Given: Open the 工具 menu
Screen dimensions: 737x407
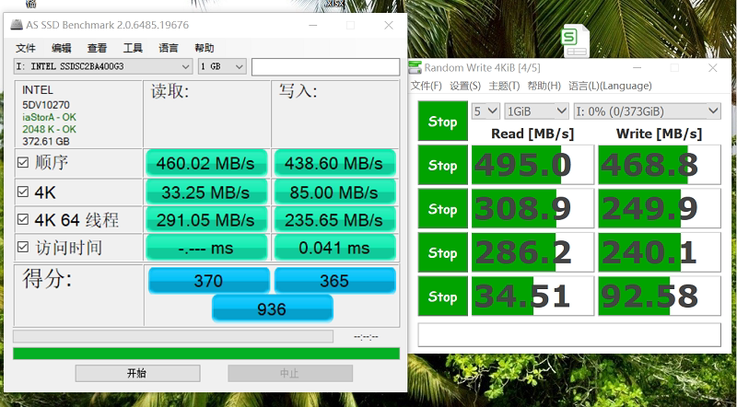Looking at the screenshot, I should click(x=133, y=48).
